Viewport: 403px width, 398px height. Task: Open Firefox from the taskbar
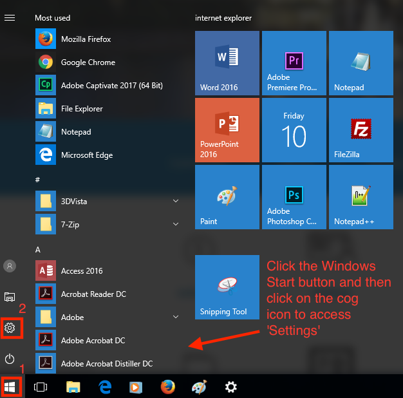[x=168, y=387]
